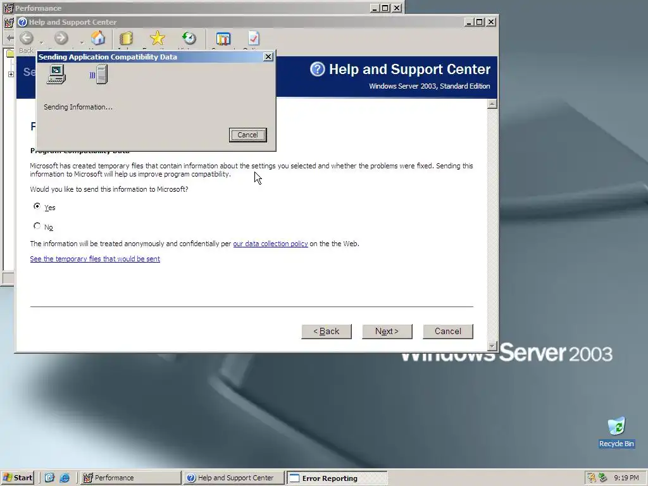Click the < Back wizard button
Image resolution: width=648 pixels, height=486 pixels.
point(327,332)
